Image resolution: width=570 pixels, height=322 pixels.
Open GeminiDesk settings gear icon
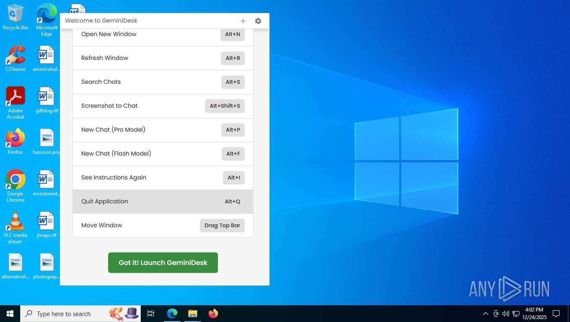pos(258,21)
